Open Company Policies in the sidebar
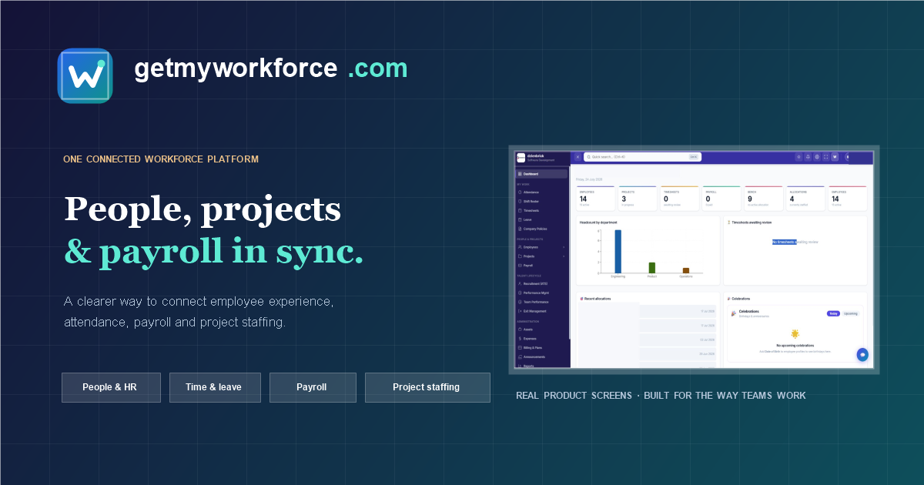924x485 pixels. coord(542,229)
